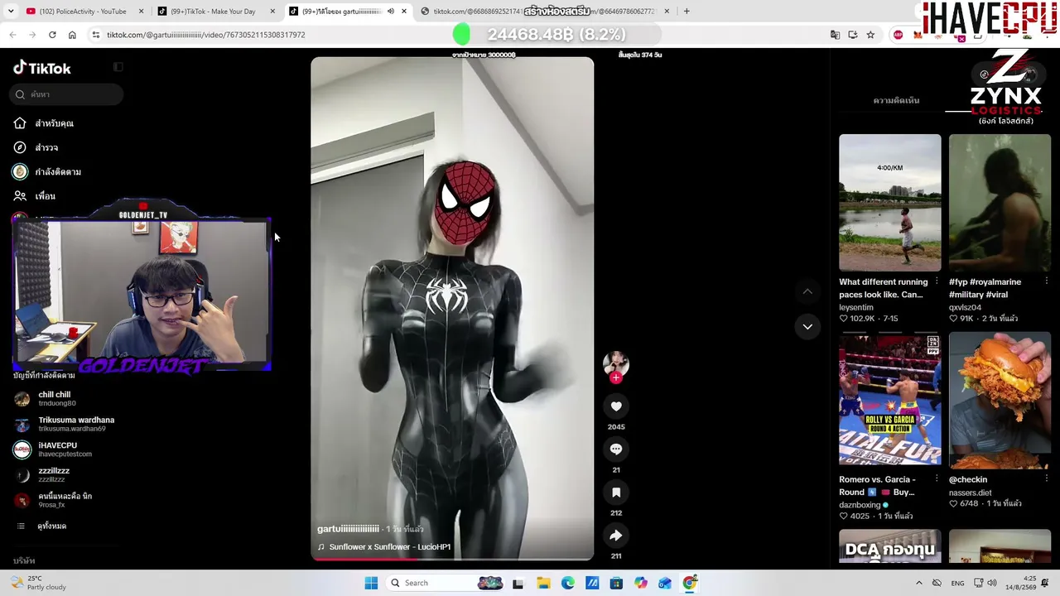
Task: Click the browser address bar URL
Action: coord(206,35)
